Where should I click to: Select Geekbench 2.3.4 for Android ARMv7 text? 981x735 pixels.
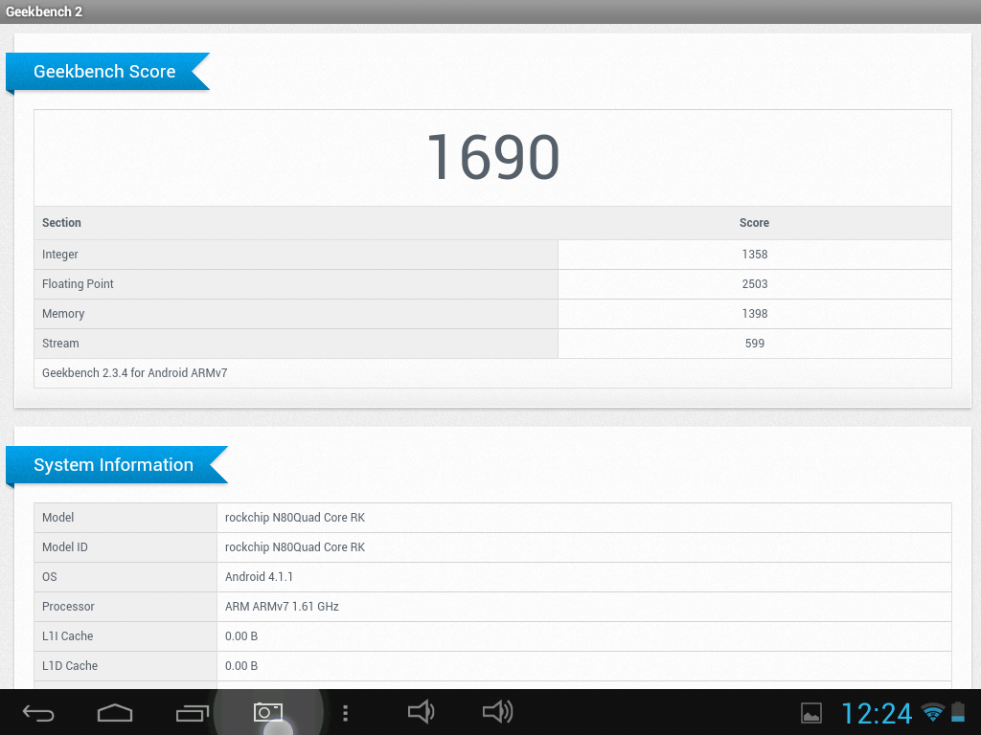point(134,372)
